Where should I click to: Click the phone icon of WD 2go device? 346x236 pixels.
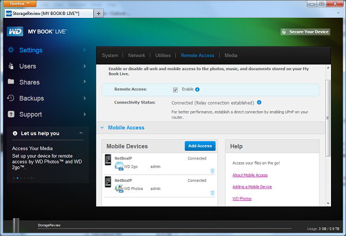pos(108,160)
